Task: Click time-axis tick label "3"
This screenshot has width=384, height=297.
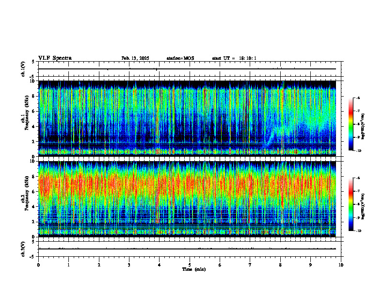Action: (129, 265)
